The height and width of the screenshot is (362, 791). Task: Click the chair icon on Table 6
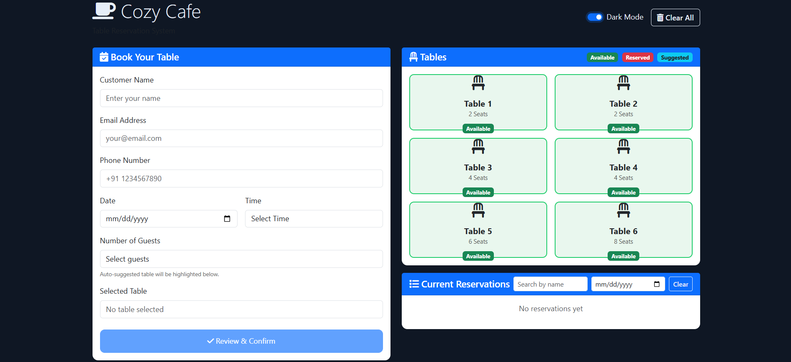click(x=623, y=210)
